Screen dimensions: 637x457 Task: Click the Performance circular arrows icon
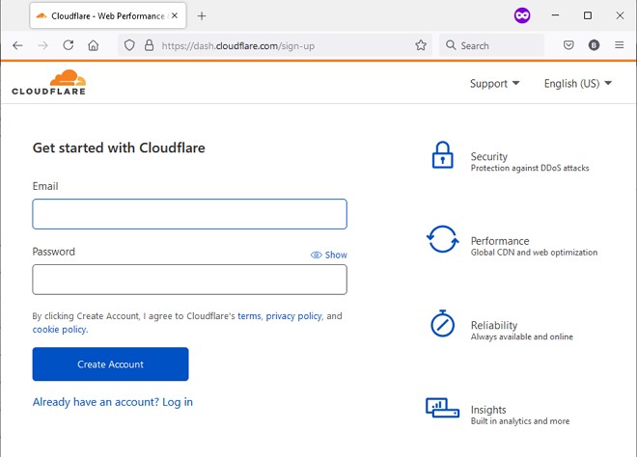click(x=442, y=240)
